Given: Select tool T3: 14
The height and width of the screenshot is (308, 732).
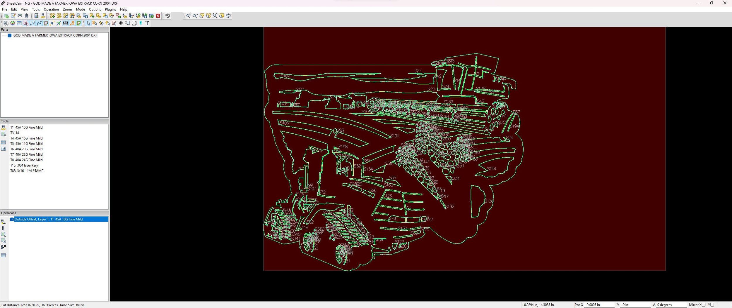Looking at the screenshot, I should tap(15, 133).
